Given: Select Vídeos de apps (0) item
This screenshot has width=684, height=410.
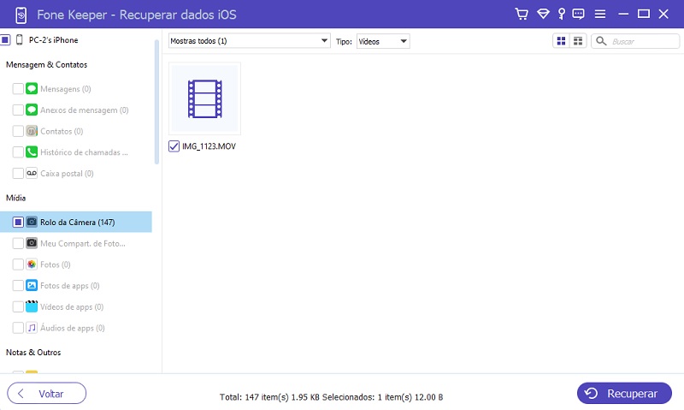Looking at the screenshot, I should click(72, 306).
